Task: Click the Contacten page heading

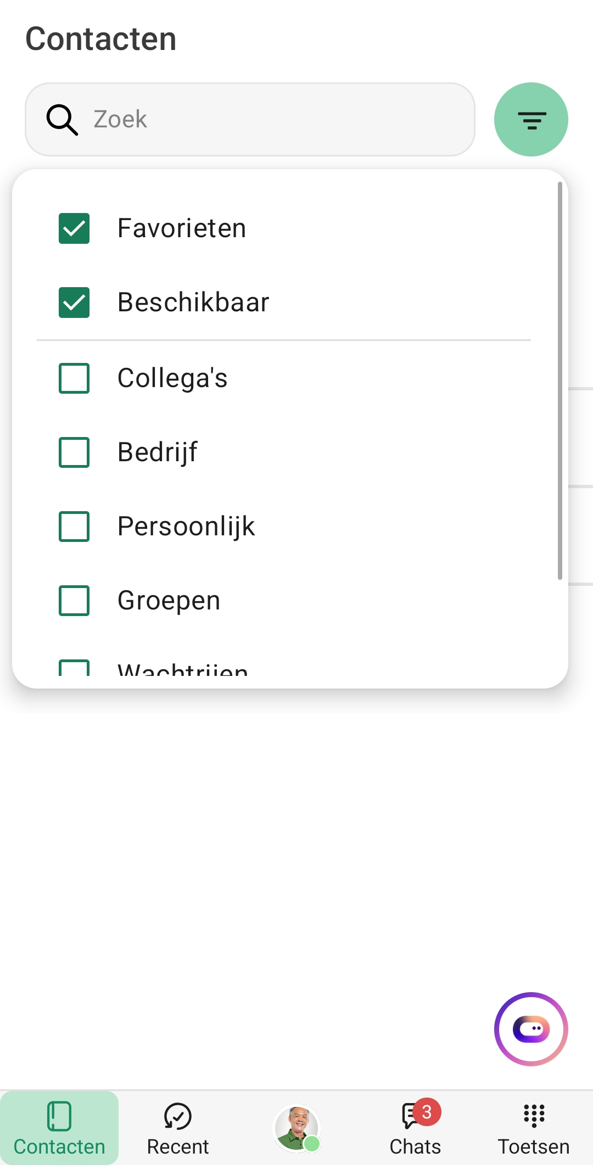Action: coord(101,39)
